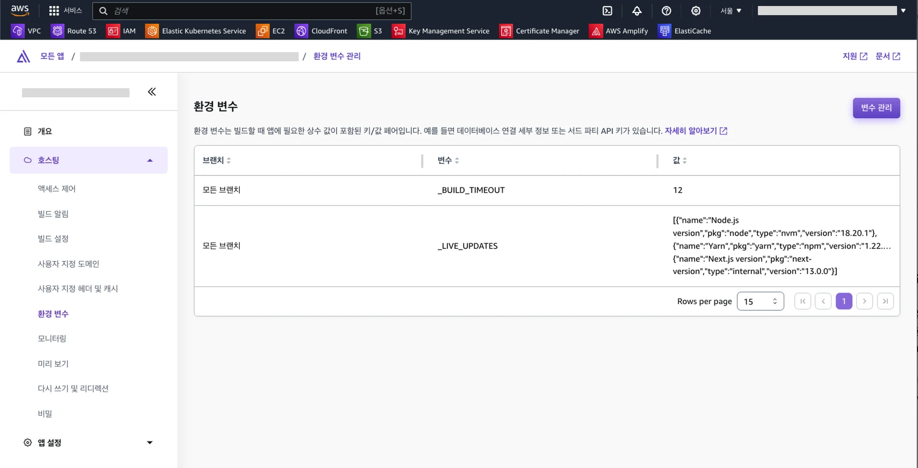Image resolution: width=918 pixels, height=468 pixels.
Task: Expand the 앱 설정 section
Action: pos(150,443)
